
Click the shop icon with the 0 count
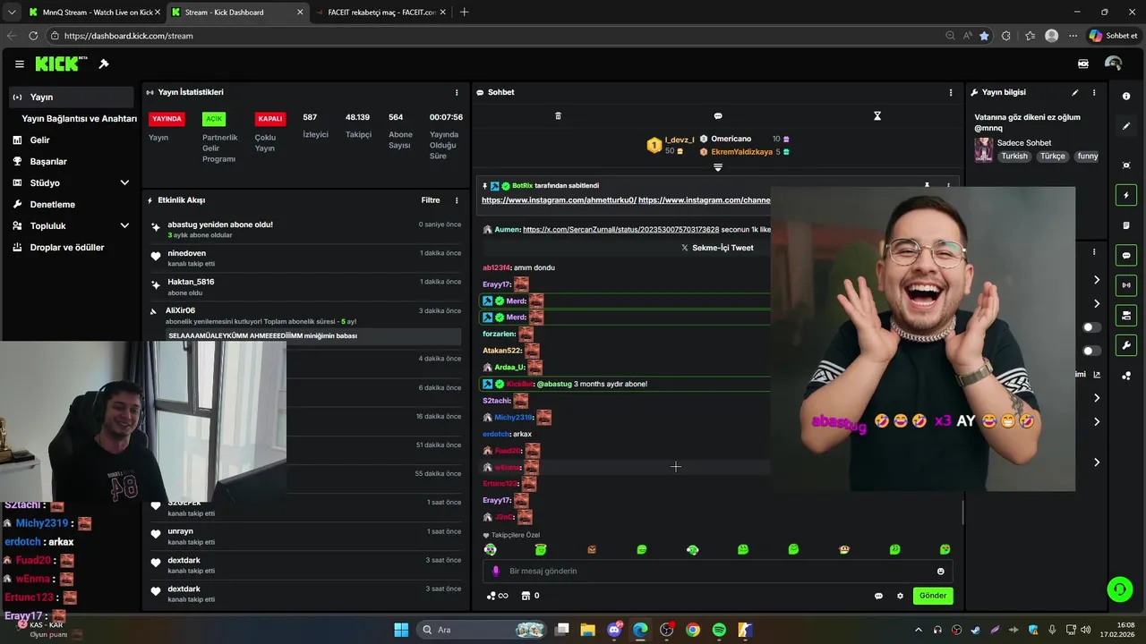pyautogui.click(x=530, y=596)
